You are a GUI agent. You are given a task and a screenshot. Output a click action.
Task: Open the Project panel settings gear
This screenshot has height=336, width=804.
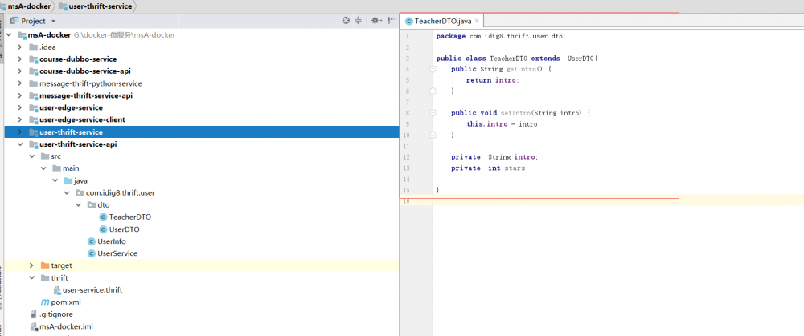point(375,21)
